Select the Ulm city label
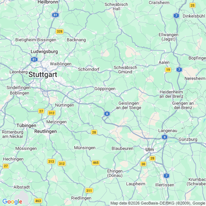The height and width of the screenshot is (206, 206). click(x=149, y=149)
